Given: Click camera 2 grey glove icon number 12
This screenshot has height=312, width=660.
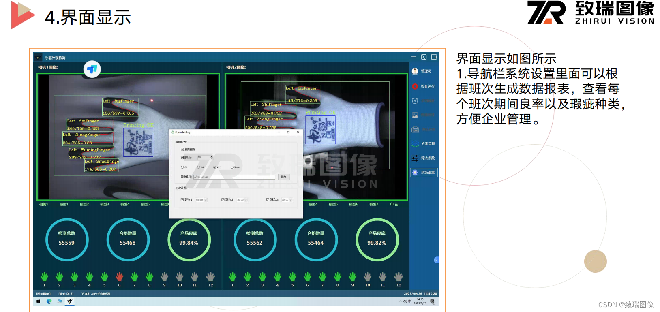Looking at the screenshot, I should (x=399, y=277).
